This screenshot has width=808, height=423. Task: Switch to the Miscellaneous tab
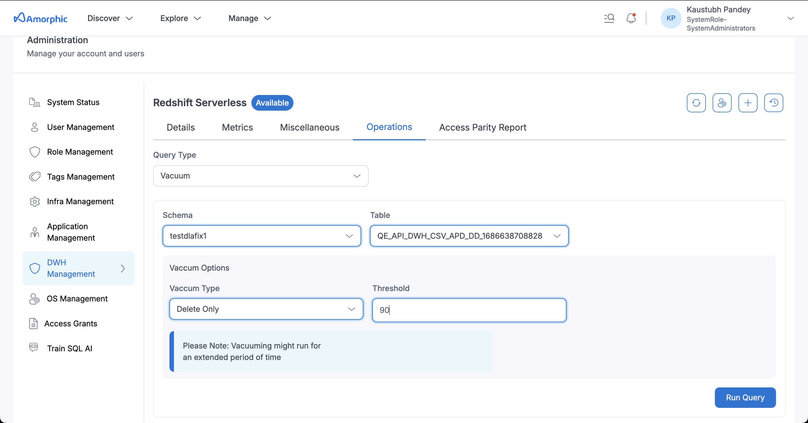309,127
